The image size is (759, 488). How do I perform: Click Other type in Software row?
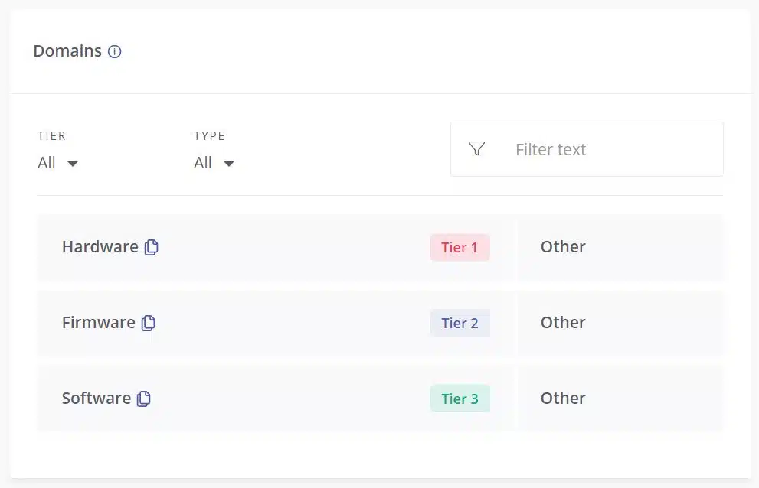(563, 398)
